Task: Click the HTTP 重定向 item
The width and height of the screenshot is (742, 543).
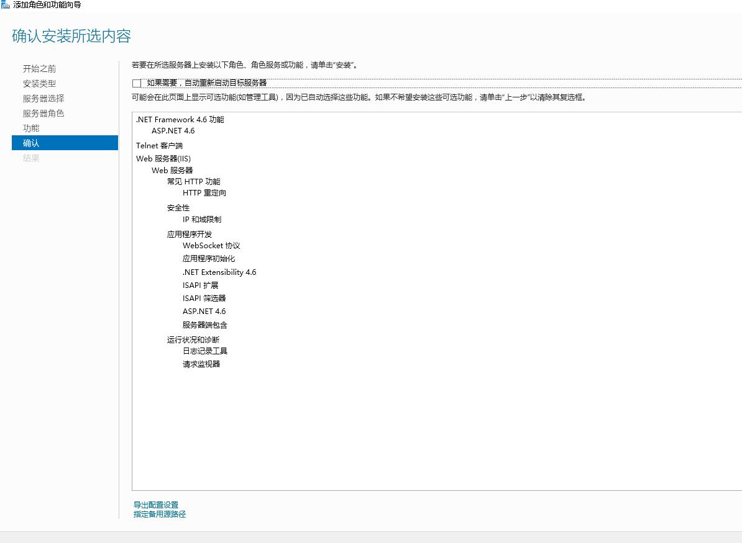Action: pyautogui.click(x=204, y=193)
